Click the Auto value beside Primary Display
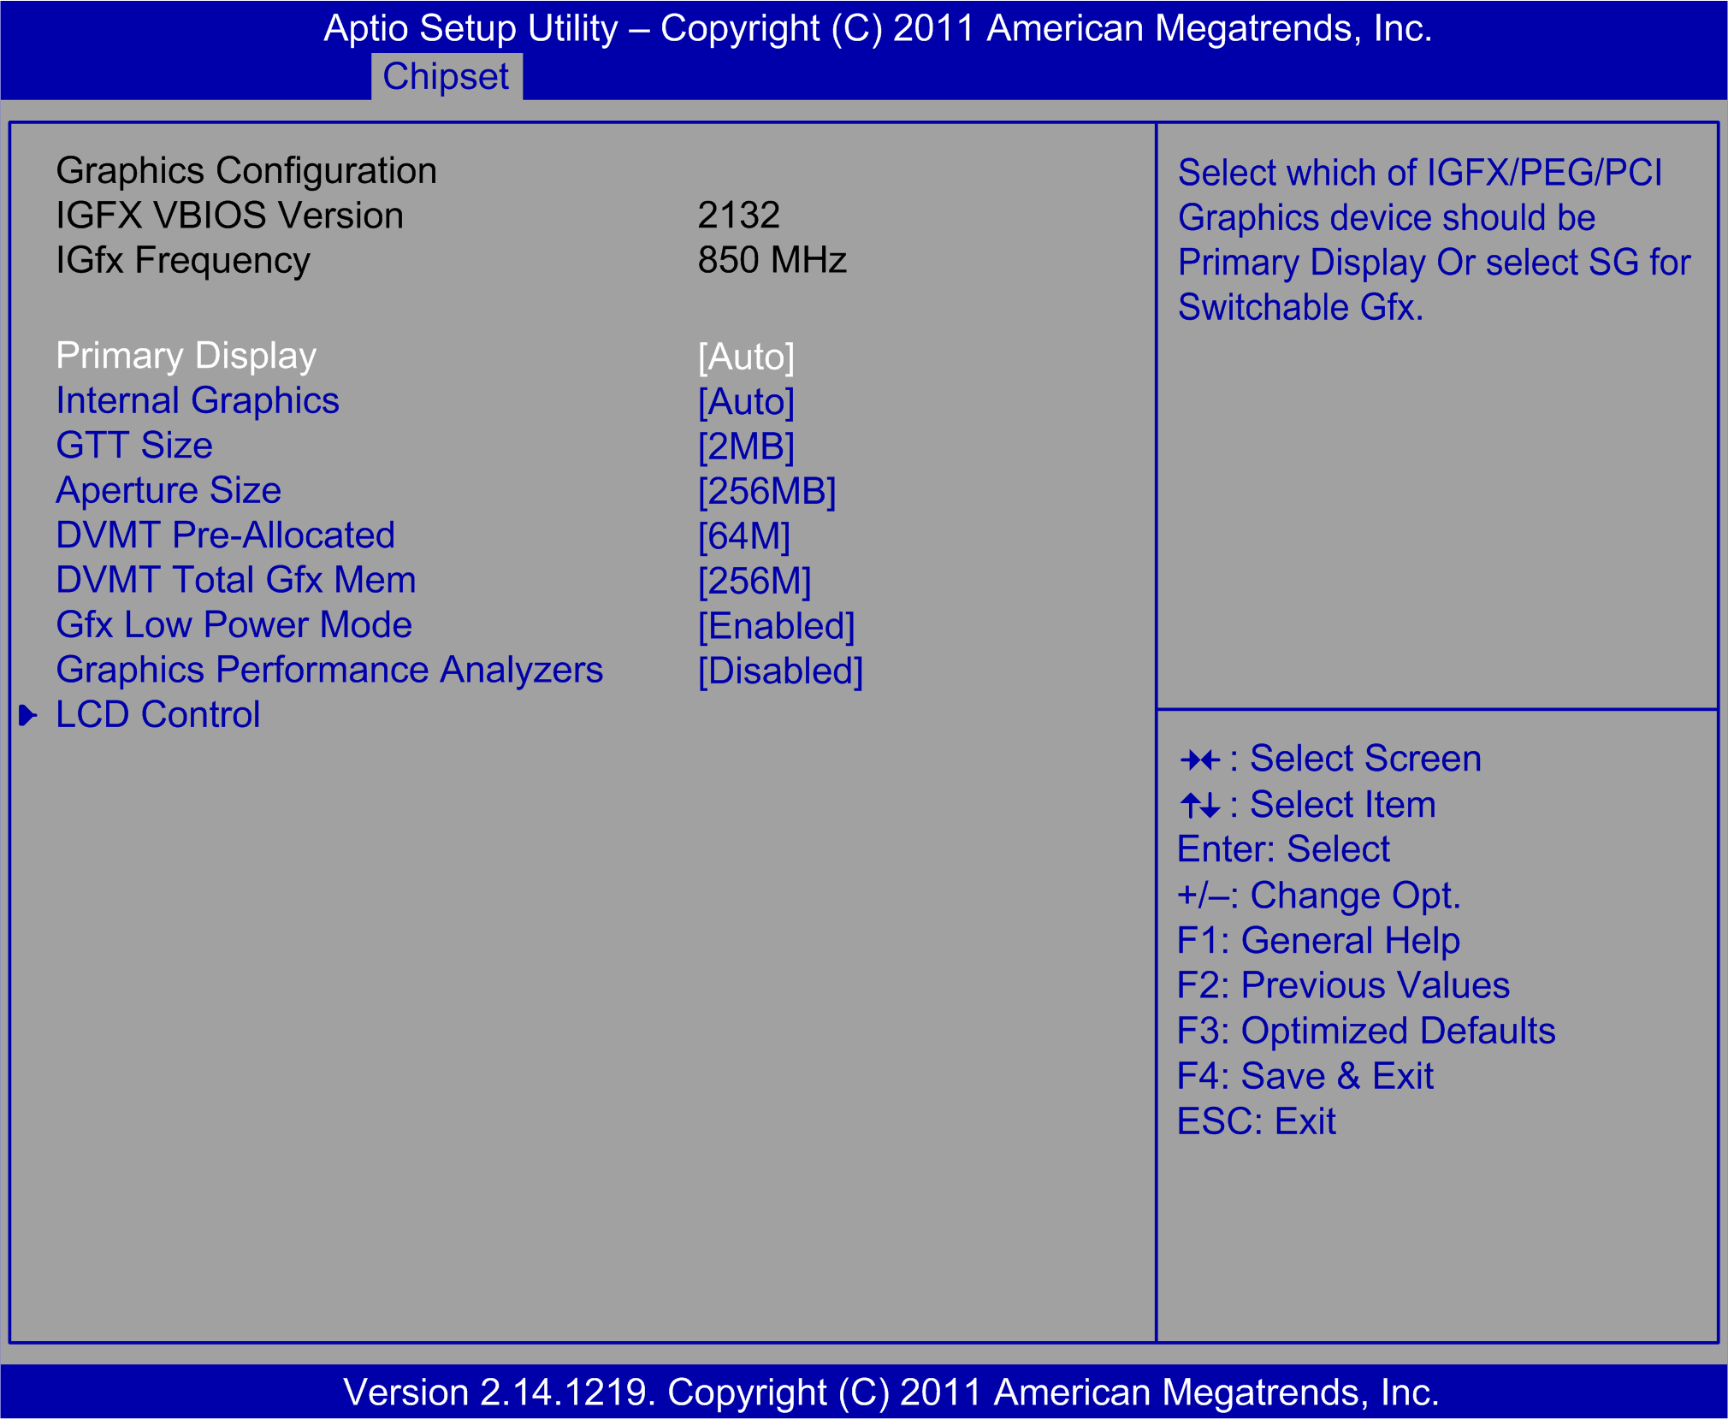This screenshot has height=1419, width=1728. click(x=746, y=357)
